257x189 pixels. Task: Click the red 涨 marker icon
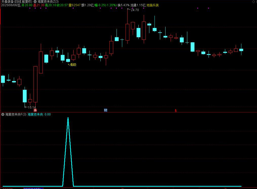(x=35, y=110)
